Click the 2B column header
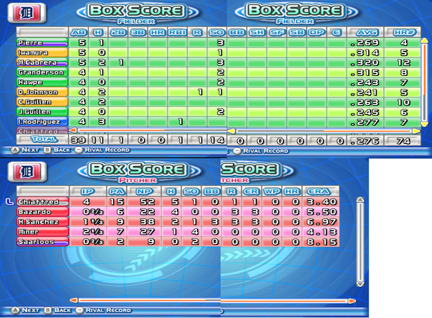This screenshot has height=318, width=432. point(118,32)
